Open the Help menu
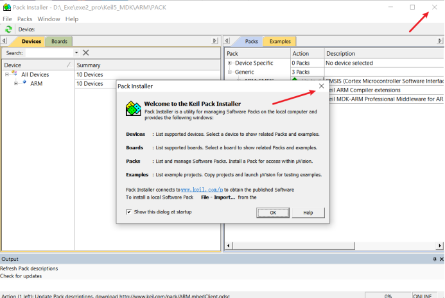Screen dimensions: 445x298 [72, 19]
